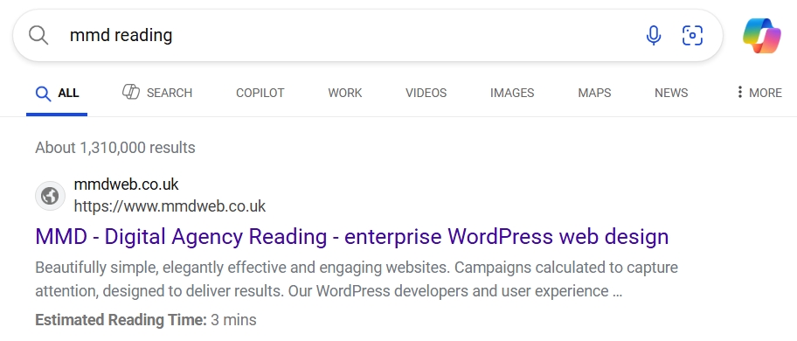Start voice search with microphone icon
797x341 pixels.
pos(653,36)
